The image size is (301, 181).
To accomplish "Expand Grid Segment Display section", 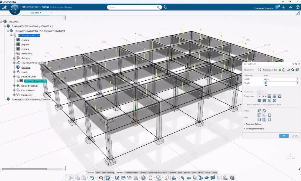I will pos(255,129).
